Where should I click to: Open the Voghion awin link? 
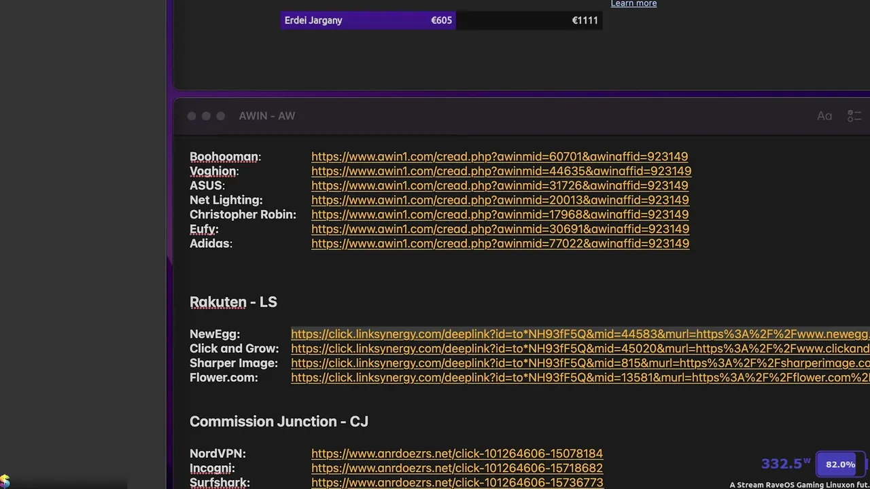point(501,171)
